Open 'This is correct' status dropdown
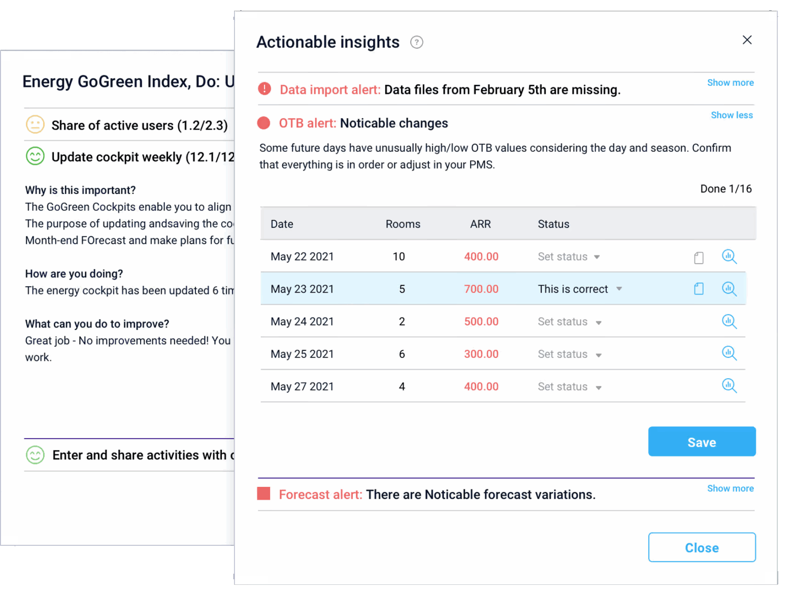 (x=580, y=289)
